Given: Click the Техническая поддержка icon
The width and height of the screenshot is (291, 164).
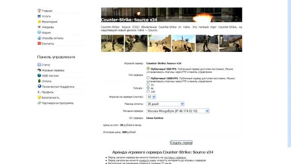Looking at the screenshot, I should (x=39, y=87).
